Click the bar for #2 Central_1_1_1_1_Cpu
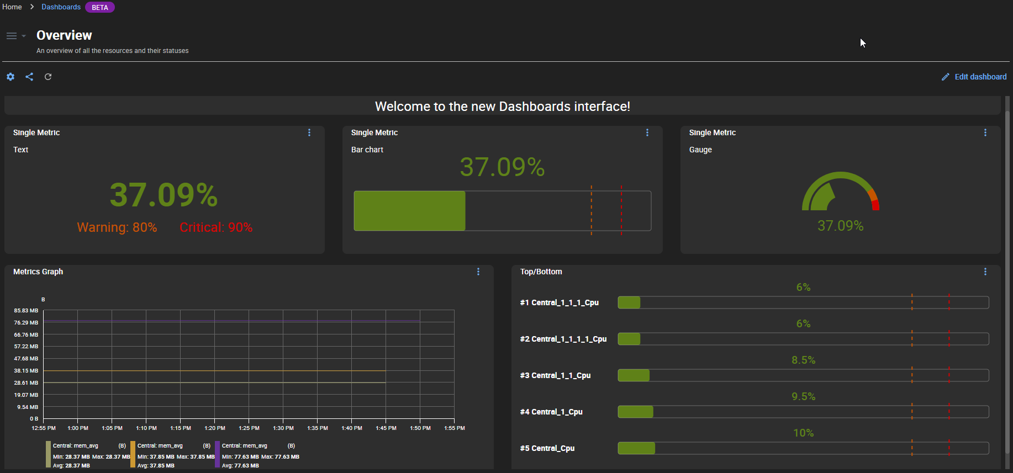This screenshot has height=473, width=1013. point(803,339)
